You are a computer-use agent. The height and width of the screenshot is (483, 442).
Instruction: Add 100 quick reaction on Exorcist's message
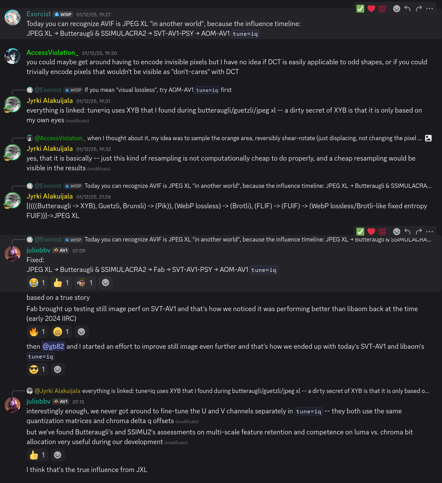pyautogui.click(x=382, y=8)
